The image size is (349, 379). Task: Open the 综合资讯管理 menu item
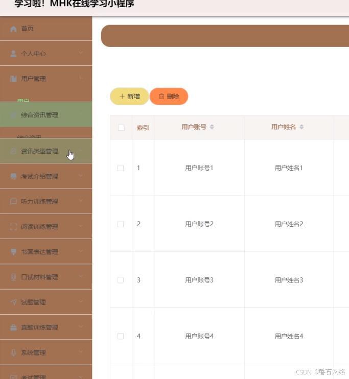coord(46,114)
